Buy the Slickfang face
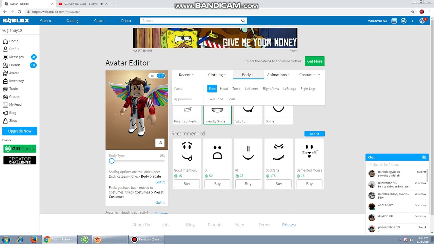This screenshot has width=434, height=244. coord(279,184)
